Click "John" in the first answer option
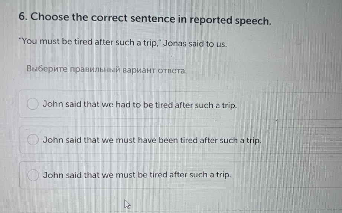 (52, 105)
